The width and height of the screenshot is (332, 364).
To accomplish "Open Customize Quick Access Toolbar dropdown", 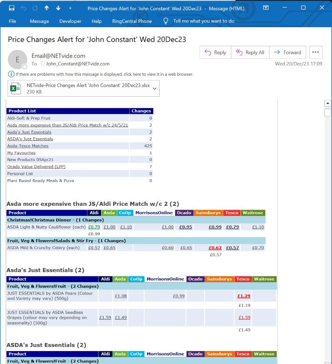I will click(x=70, y=9).
